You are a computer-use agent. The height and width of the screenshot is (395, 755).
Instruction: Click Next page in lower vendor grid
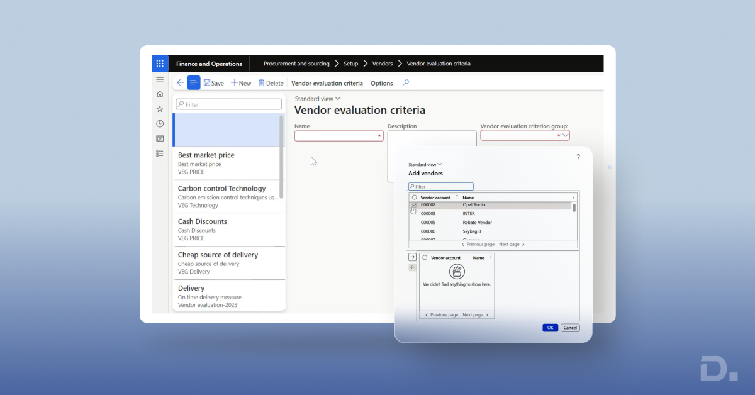point(475,314)
